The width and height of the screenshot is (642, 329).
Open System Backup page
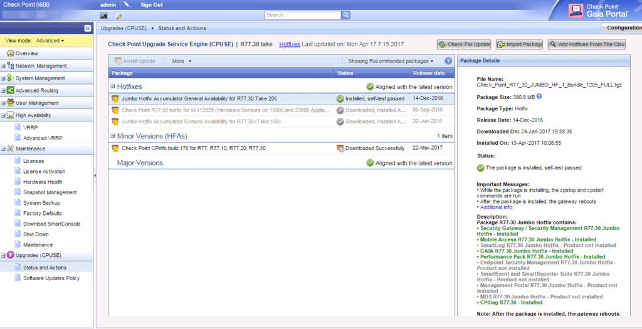click(x=41, y=203)
